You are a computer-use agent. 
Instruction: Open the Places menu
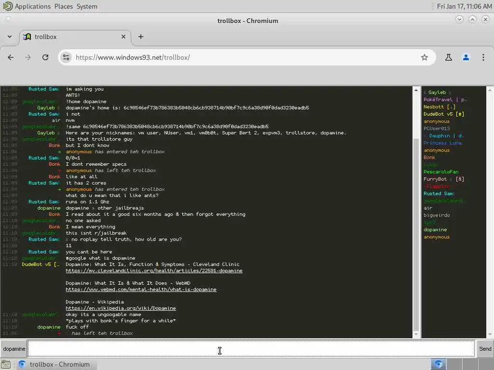point(63,6)
